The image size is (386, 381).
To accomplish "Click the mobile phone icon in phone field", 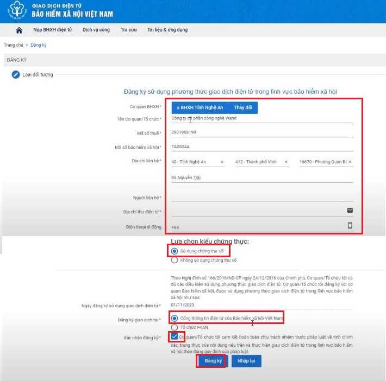I will (x=350, y=225).
